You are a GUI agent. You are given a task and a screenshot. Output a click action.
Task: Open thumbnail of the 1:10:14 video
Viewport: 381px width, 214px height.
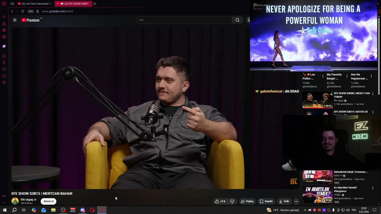click(x=318, y=100)
